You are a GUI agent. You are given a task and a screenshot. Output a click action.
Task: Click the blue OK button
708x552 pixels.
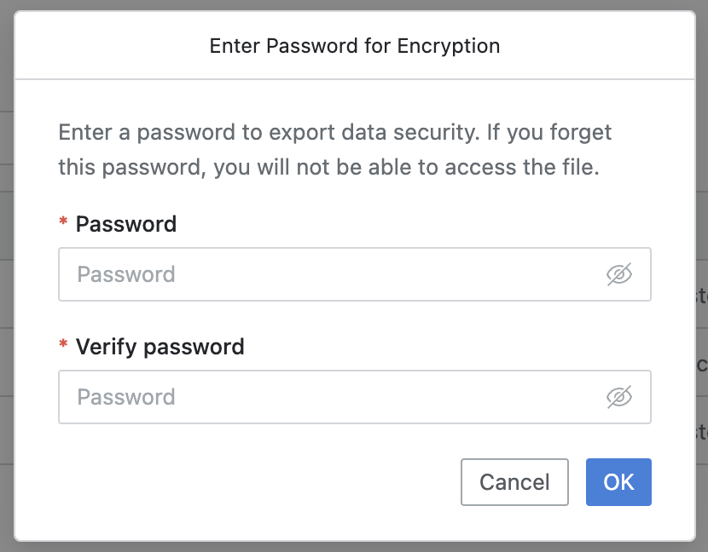(618, 482)
